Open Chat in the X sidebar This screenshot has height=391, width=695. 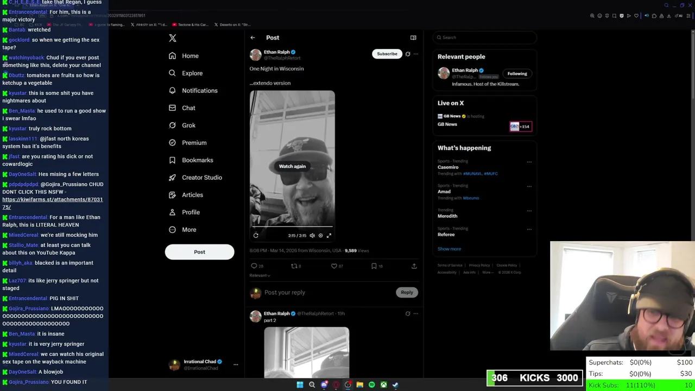pyautogui.click(x=181, y=108)
